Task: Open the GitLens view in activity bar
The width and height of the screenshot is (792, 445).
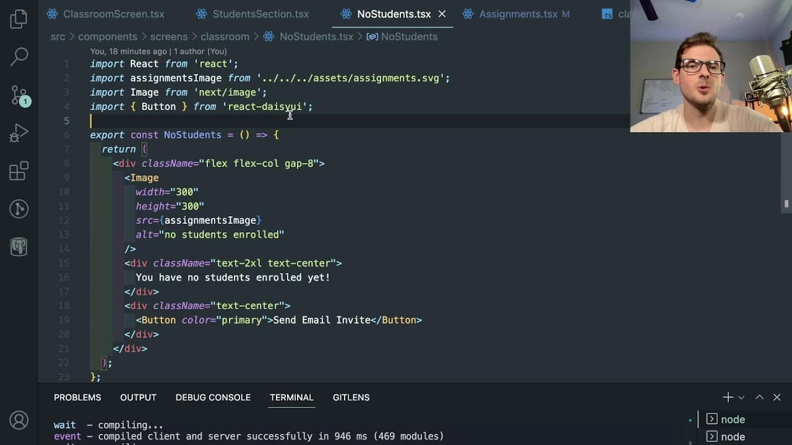Action: point(19,209)
